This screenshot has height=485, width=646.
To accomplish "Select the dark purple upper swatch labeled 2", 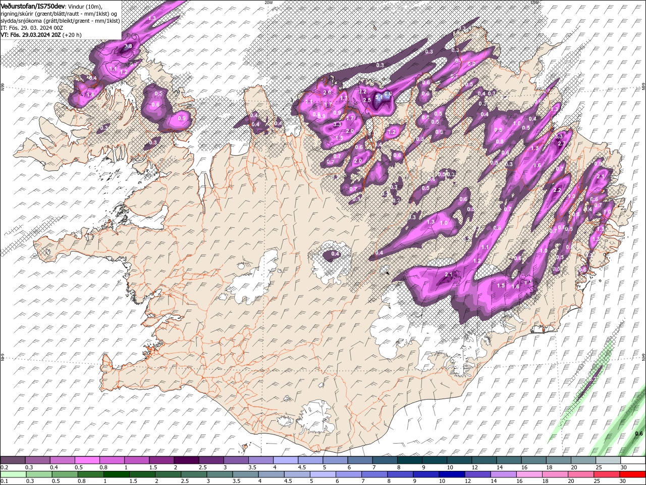I will [x=186, y=460].
